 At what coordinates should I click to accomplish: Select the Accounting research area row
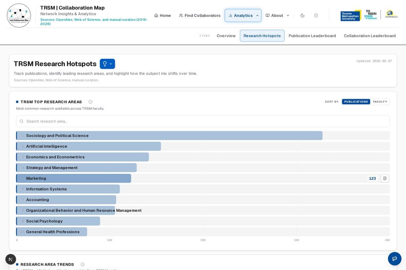pyautogui.click(x=203, y=200)
